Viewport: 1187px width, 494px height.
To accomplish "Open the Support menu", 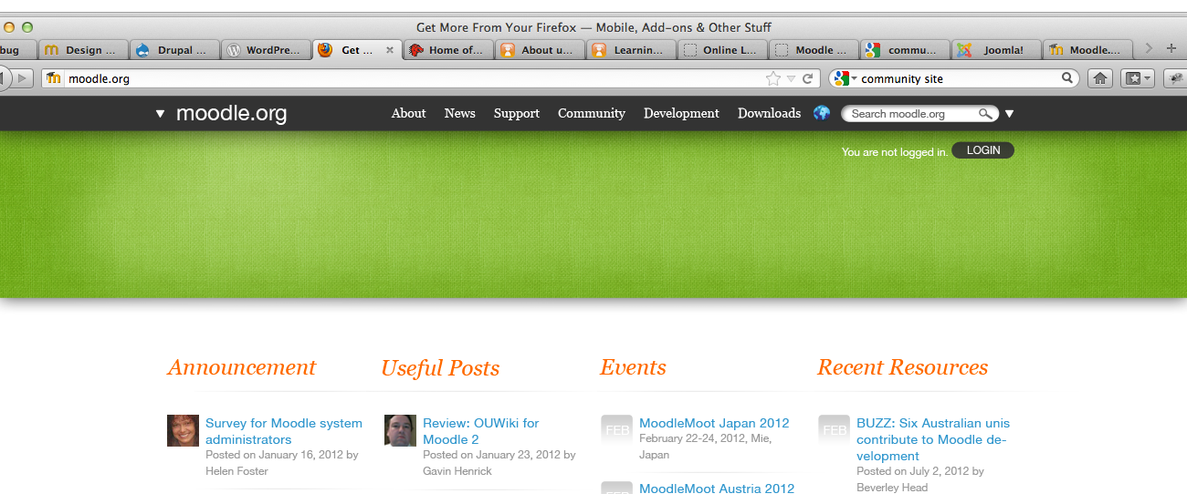I will pyautogui.click(x=517, y=113).
